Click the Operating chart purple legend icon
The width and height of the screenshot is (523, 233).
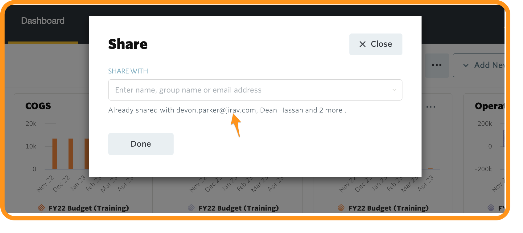click(491, 208)
